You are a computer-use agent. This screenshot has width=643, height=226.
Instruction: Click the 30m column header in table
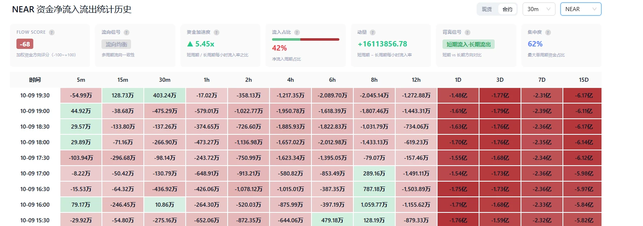[x=165, y=80]
